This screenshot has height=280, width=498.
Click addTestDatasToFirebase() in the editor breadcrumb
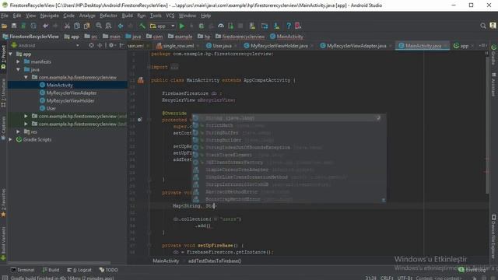(x=215, y=261)
